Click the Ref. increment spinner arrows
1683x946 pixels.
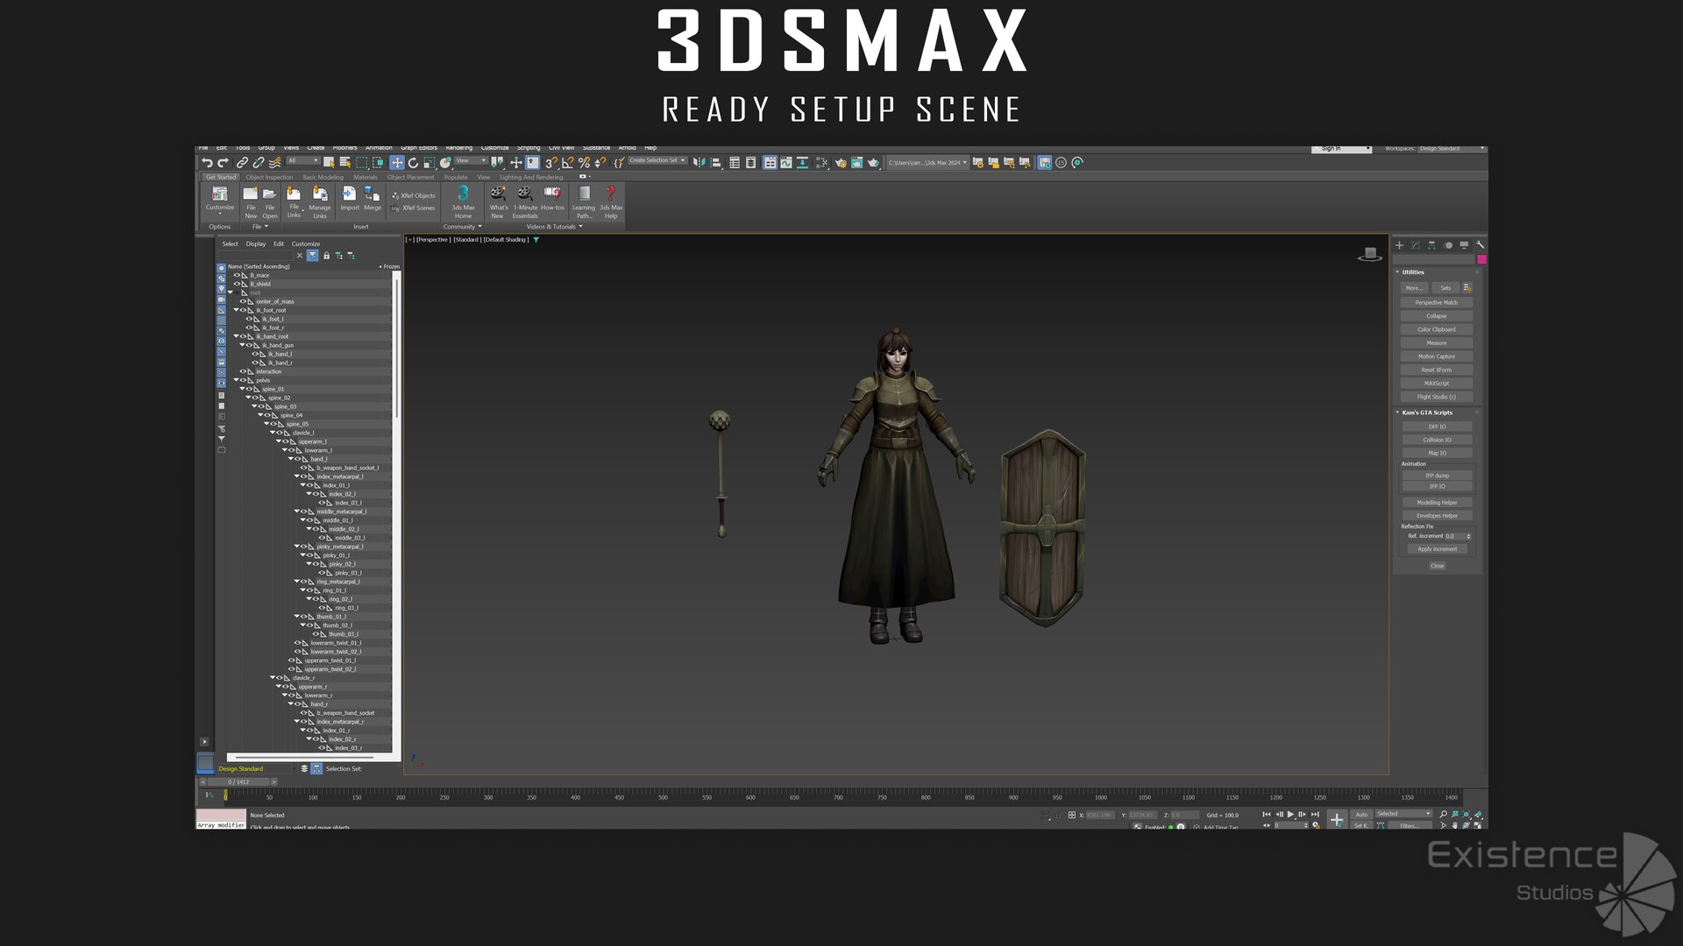click(1468, 536)
